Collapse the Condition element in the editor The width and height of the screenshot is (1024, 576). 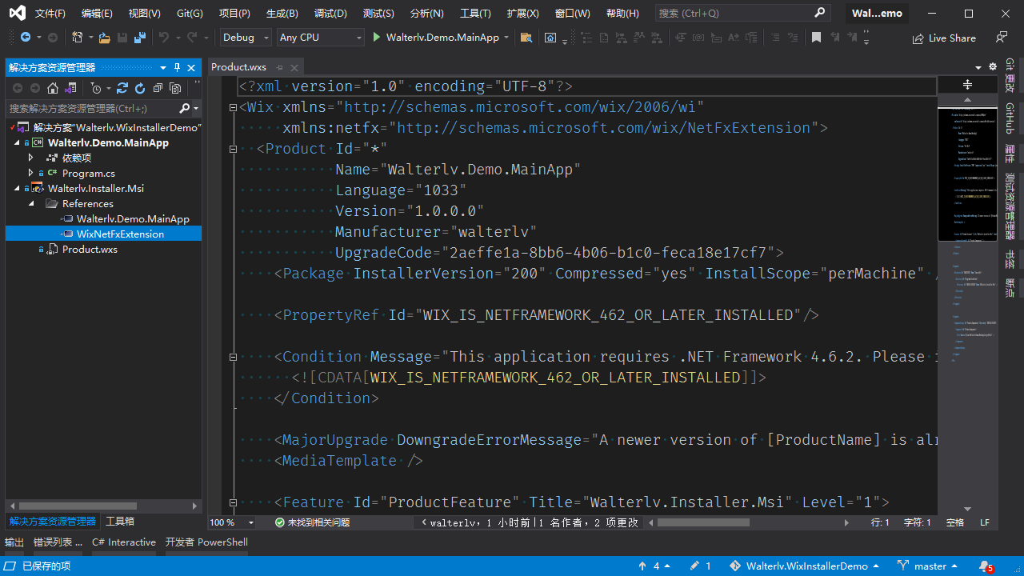233,357
